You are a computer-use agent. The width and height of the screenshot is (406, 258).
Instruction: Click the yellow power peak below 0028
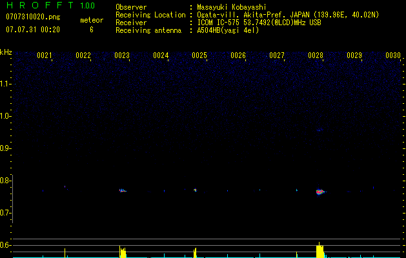click(320, 250)
